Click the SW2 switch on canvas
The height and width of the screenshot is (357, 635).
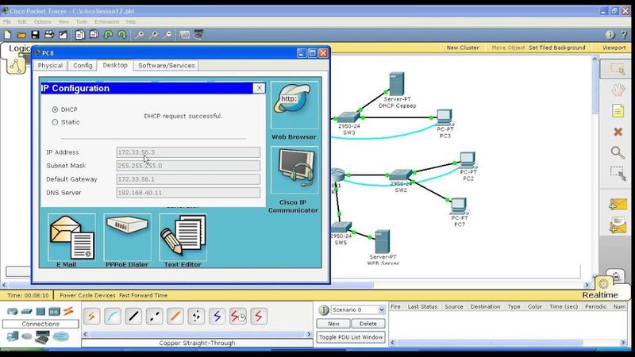[401, 175]
